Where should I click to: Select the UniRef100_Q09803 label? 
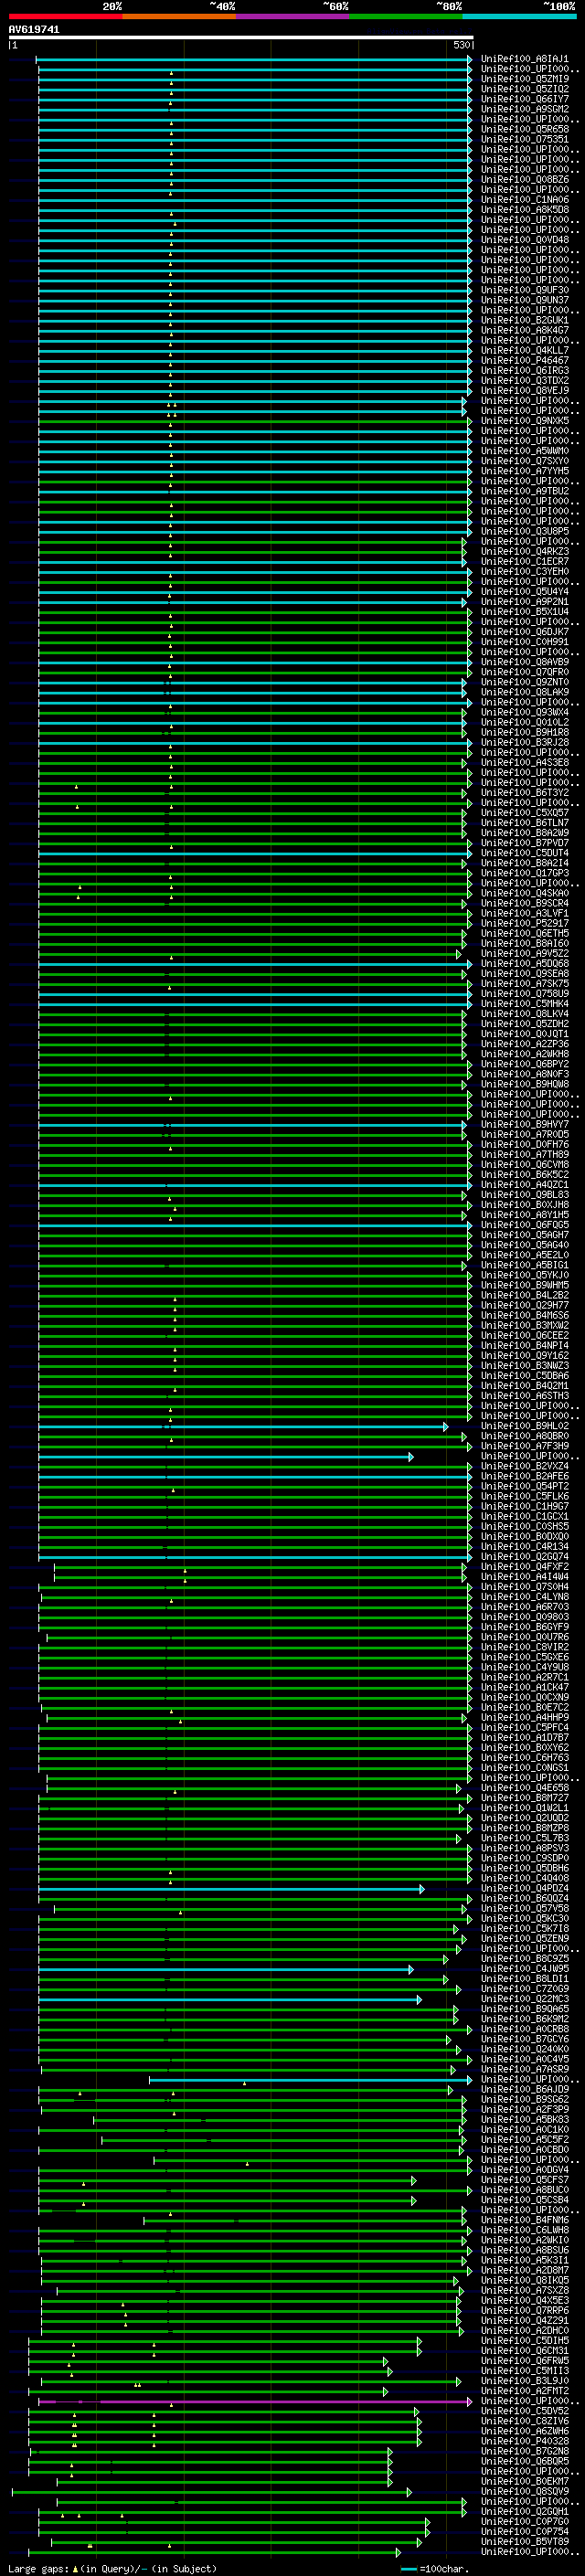click(x=524, y=1617)
